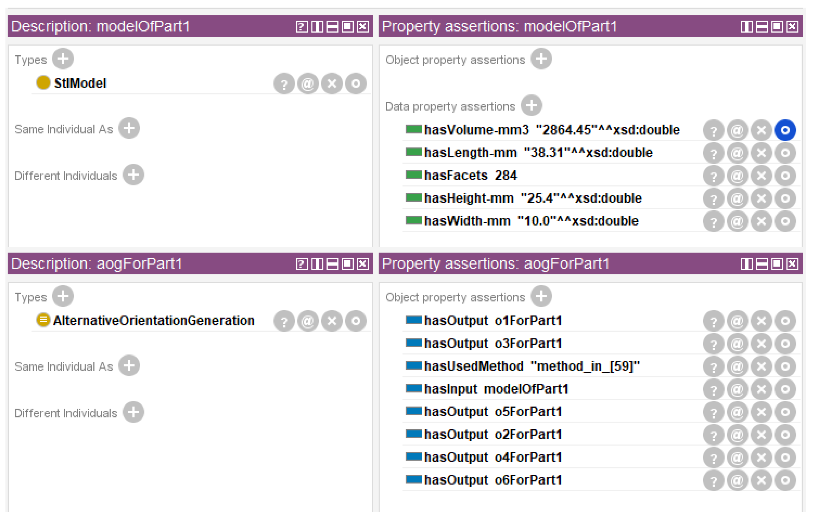Viewport: 813px width, 520px height.
Task: Click the highlighted edit circle for hasVolume-mm3
Action: coord(785,130)
